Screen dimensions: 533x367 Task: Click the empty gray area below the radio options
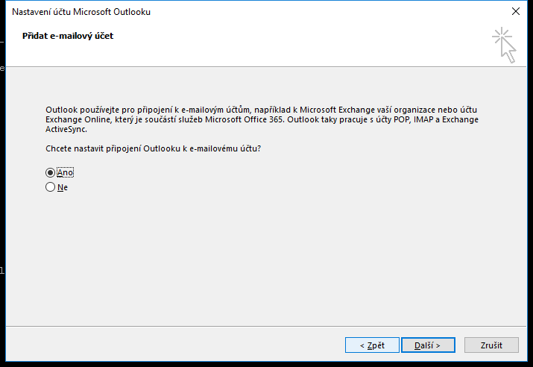point(261,261)
